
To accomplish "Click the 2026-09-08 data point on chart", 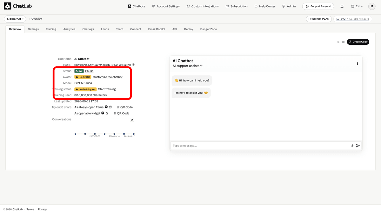I will [x=95, y=134].
